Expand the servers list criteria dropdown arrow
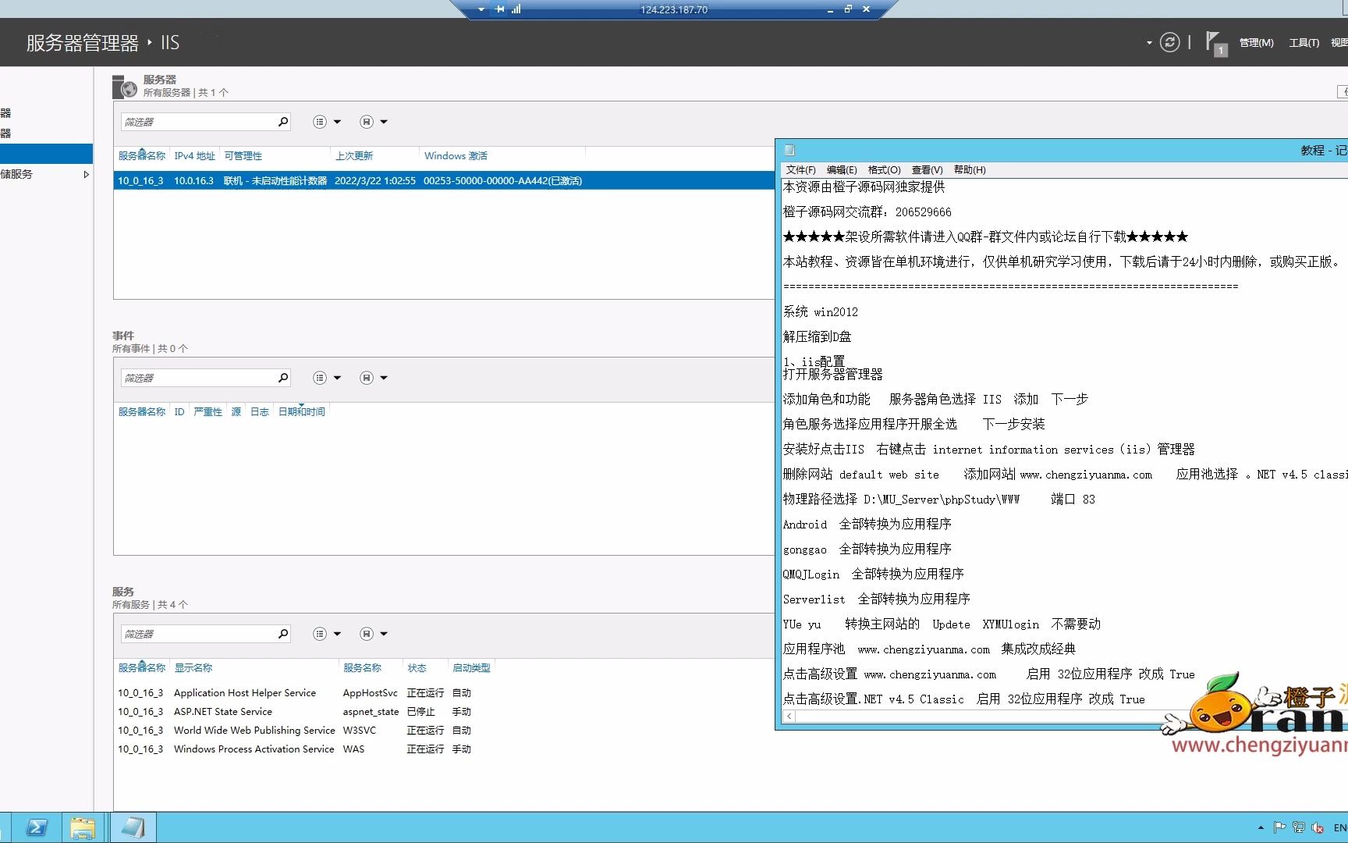 (x=337, y=122)
